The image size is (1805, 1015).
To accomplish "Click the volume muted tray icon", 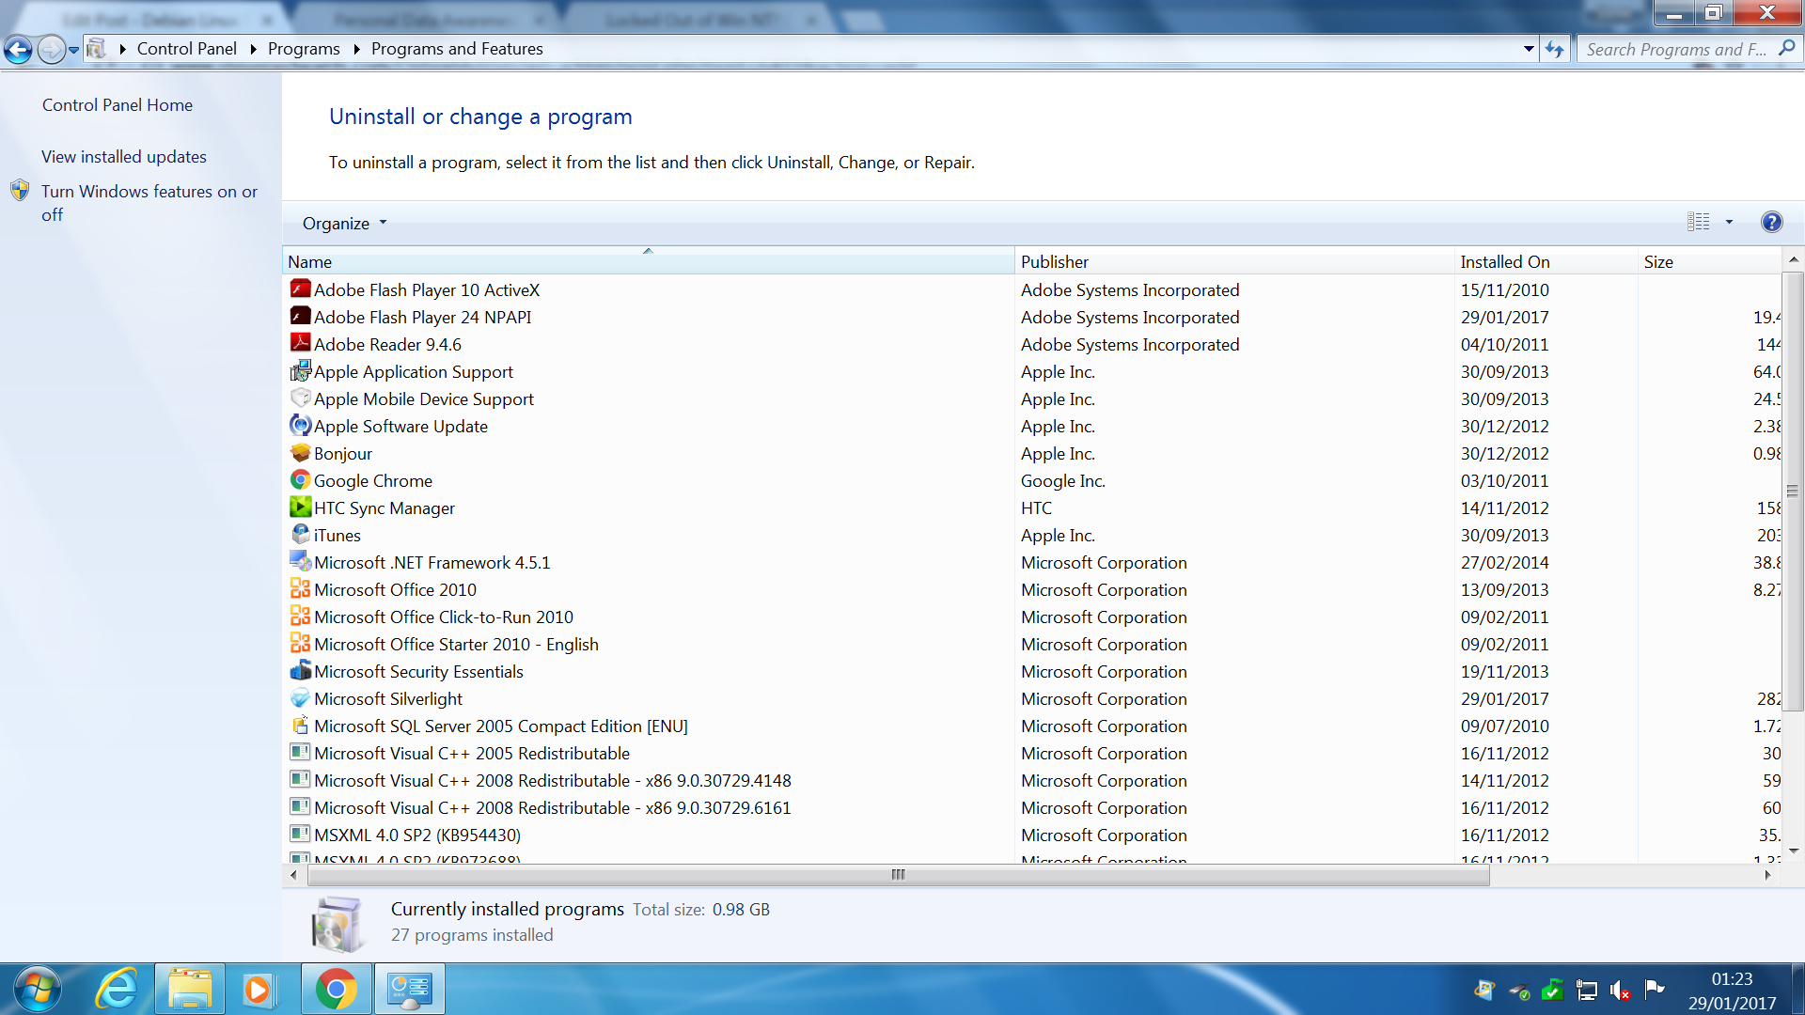I will (x=1620, y=990).
